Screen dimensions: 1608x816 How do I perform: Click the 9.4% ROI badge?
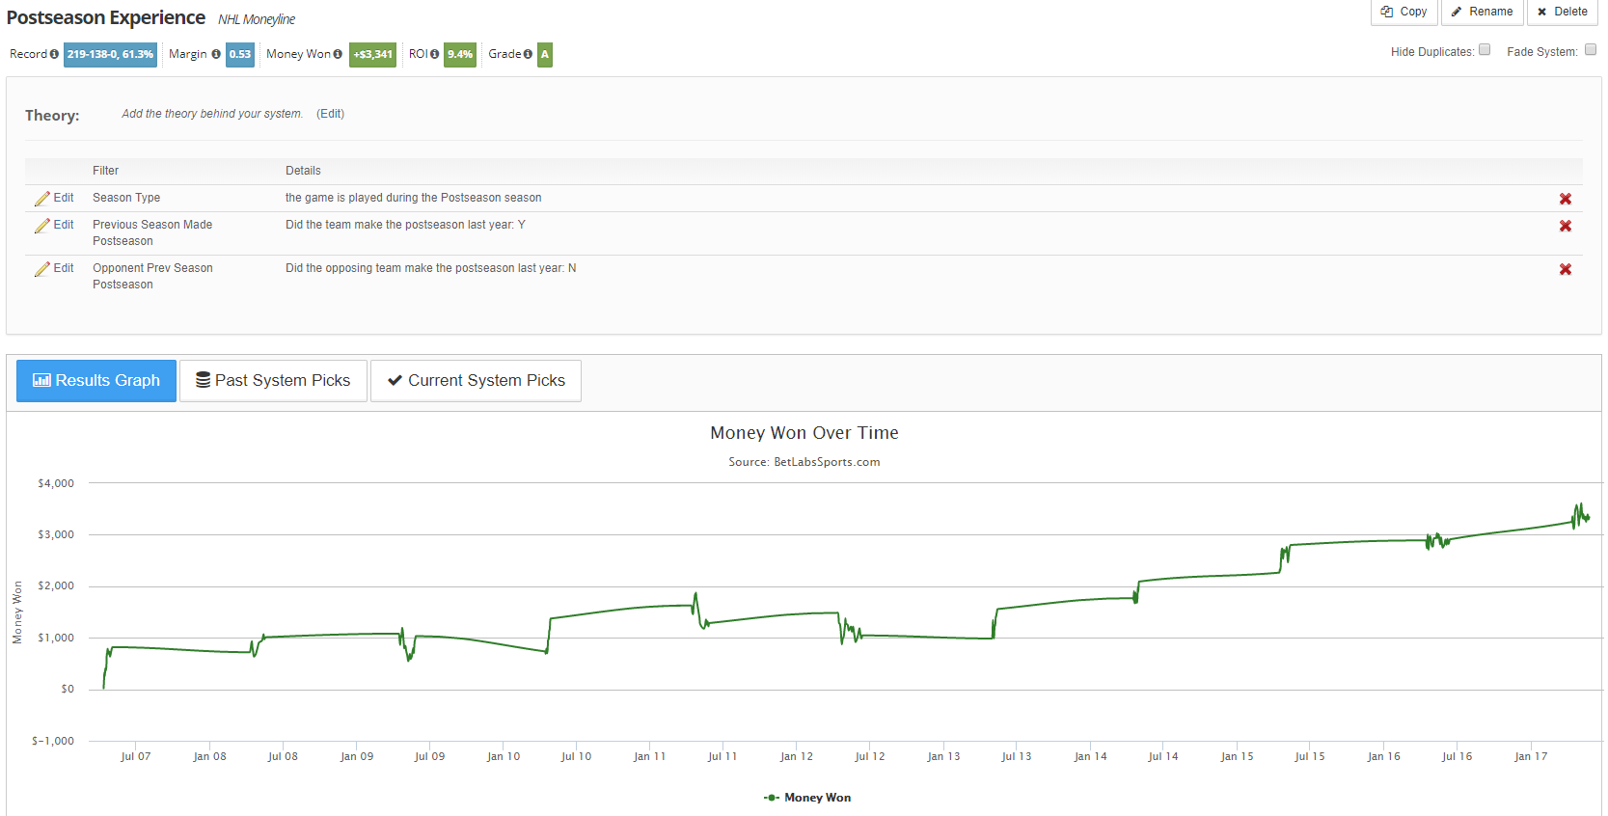(x=460, y=55)
